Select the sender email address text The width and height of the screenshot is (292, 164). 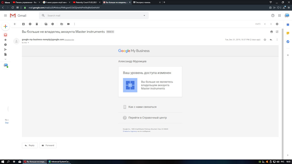pyautogui.click(x=43, y=39)
